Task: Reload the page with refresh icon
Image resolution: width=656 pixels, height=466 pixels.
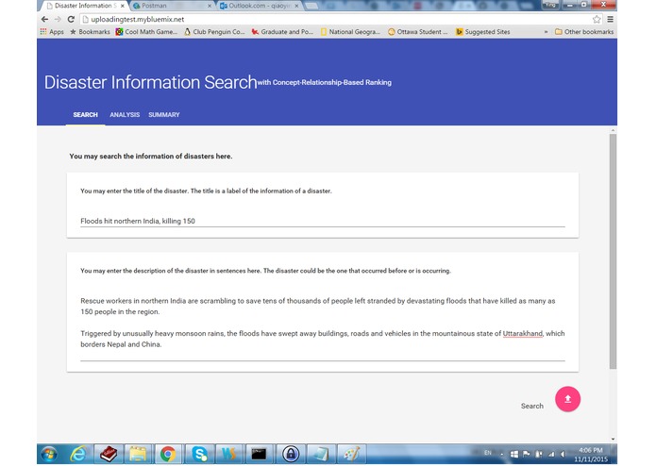Action: point(71,19)
